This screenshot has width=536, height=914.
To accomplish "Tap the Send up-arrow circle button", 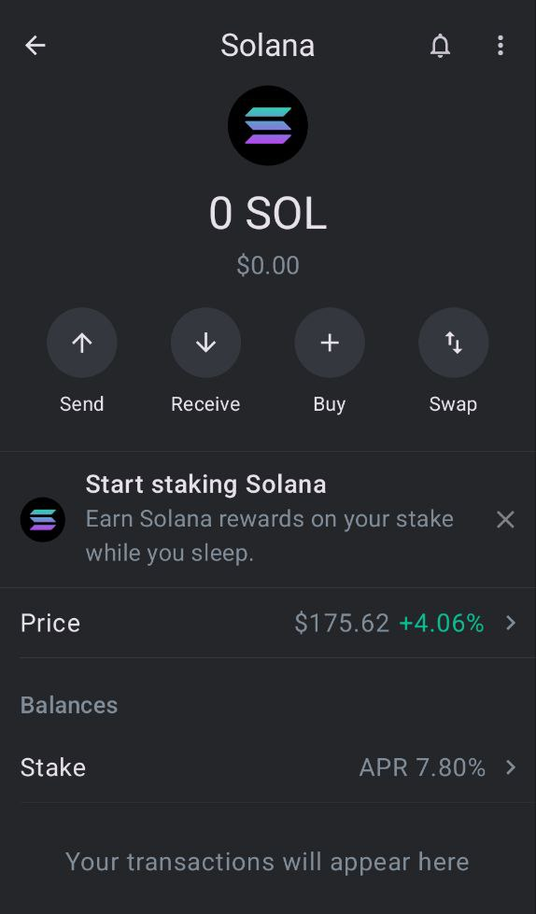I will 81,343.
